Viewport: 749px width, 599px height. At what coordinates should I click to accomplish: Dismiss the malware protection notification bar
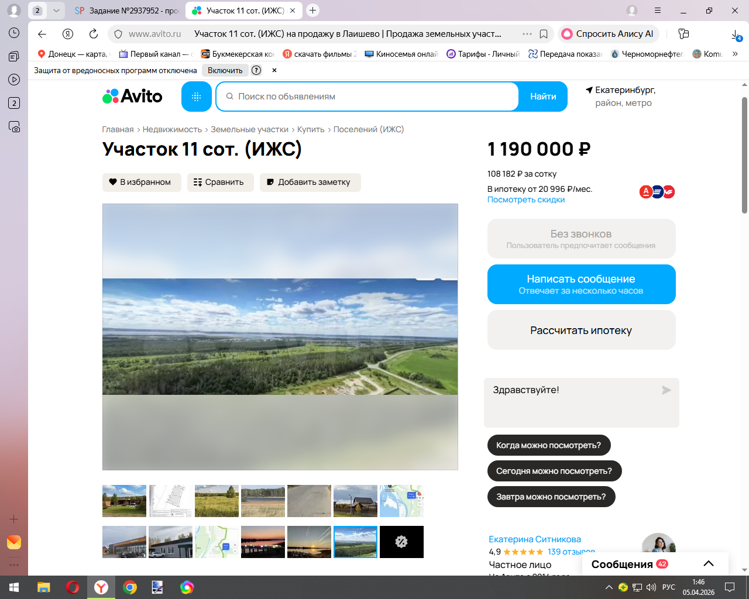[274, 70]
